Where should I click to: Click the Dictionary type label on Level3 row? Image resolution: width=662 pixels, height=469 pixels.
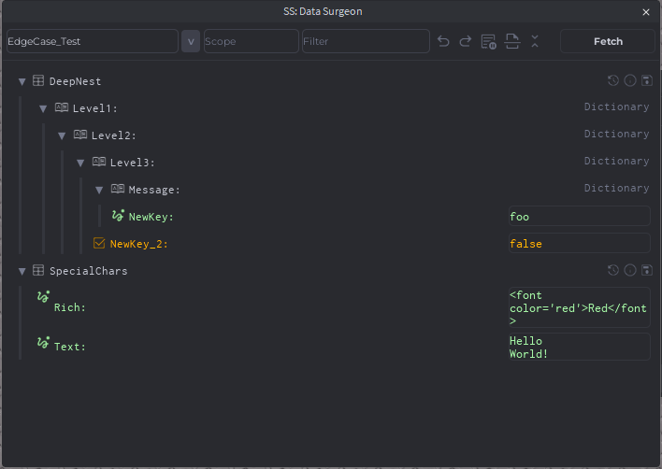tap(616, 161)
